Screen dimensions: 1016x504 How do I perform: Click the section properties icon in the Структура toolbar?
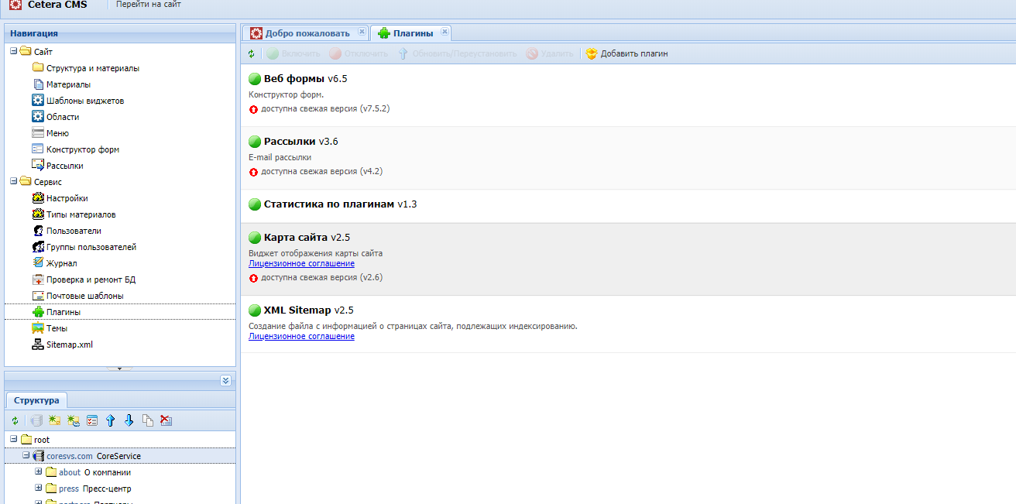coord(91,420)
